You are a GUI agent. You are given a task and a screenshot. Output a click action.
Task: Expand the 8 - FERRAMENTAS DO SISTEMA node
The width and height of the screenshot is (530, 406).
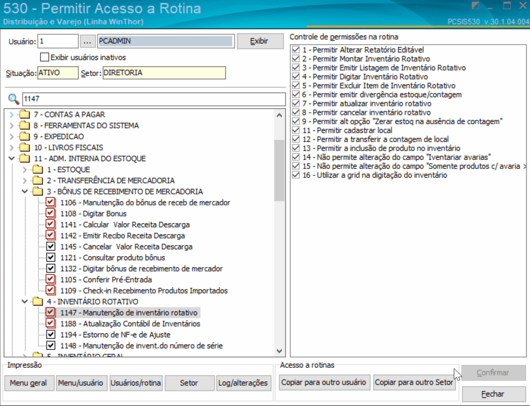[x=11, y=125]
